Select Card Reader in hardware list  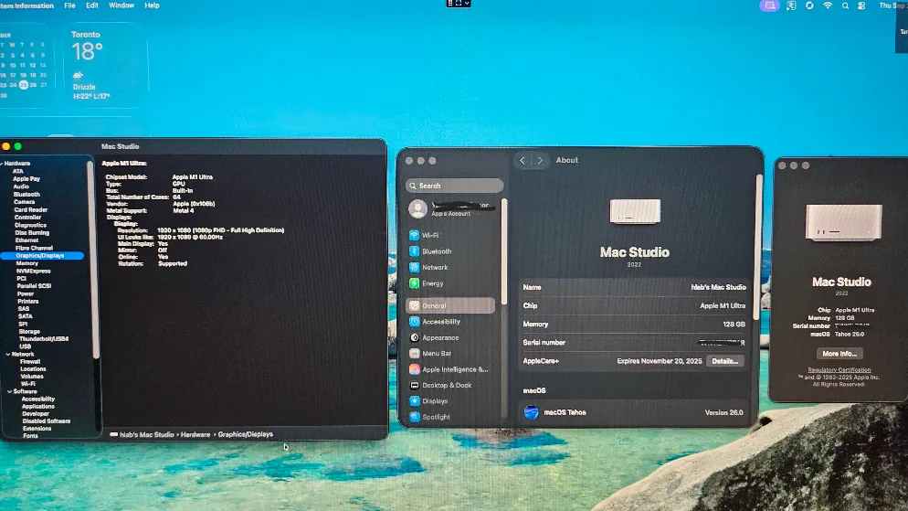pyautogui.click(x=31, y=209)
